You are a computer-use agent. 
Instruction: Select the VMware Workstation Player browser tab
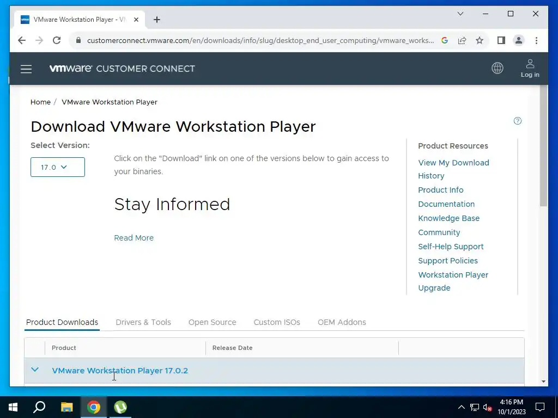click(80, 20)
